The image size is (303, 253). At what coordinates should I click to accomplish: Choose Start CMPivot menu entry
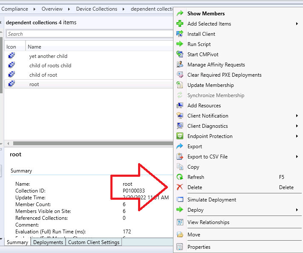[x=203, y=55]
